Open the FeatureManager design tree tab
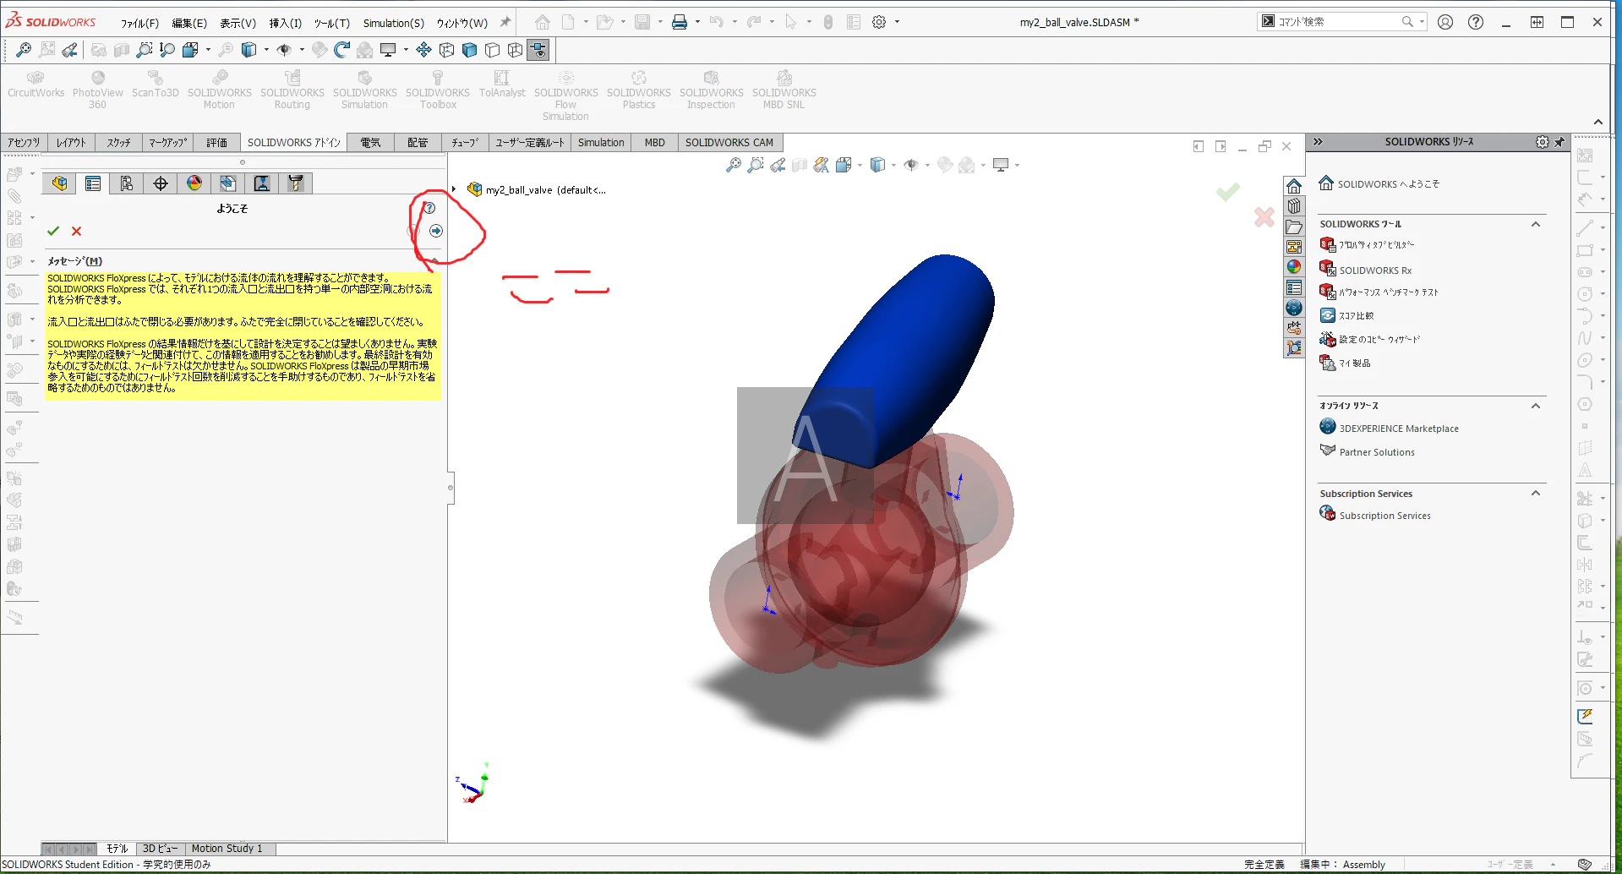 coord(60,183)
